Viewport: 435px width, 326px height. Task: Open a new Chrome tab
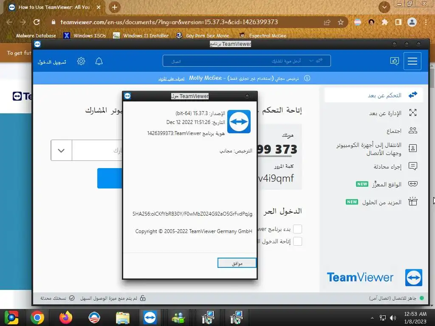(115, 7)
